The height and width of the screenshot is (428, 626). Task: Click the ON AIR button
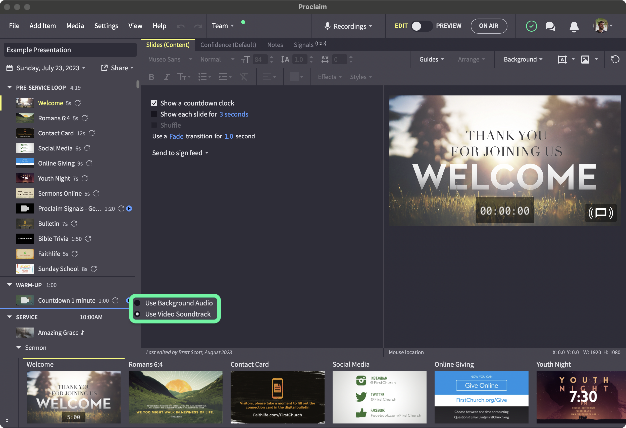[x=489, y=26]
